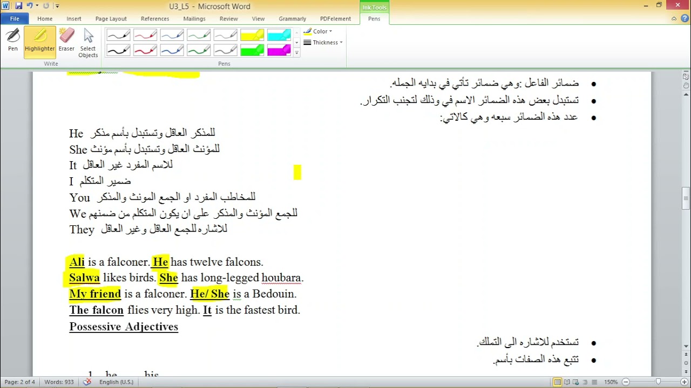Click the Redo button
691x388 pixels.
pyautogui.click(x=46, y=6)
